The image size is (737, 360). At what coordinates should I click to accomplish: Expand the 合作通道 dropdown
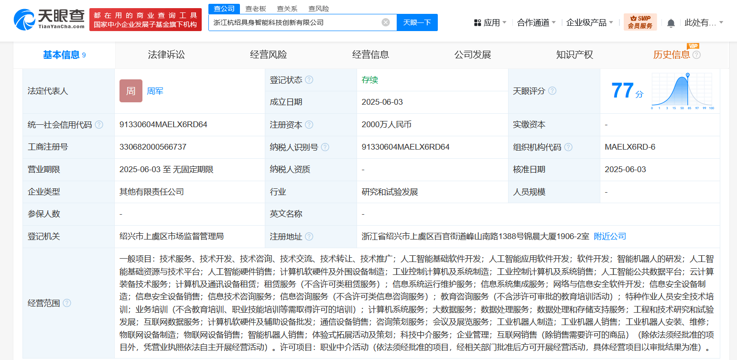point(536,22)
